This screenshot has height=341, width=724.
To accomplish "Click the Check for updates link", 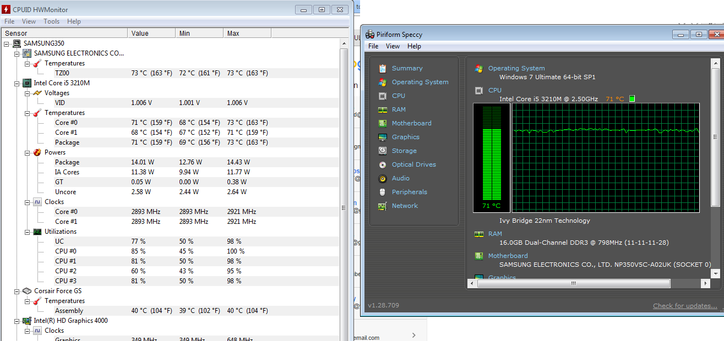I will click(x=685, y=306).
